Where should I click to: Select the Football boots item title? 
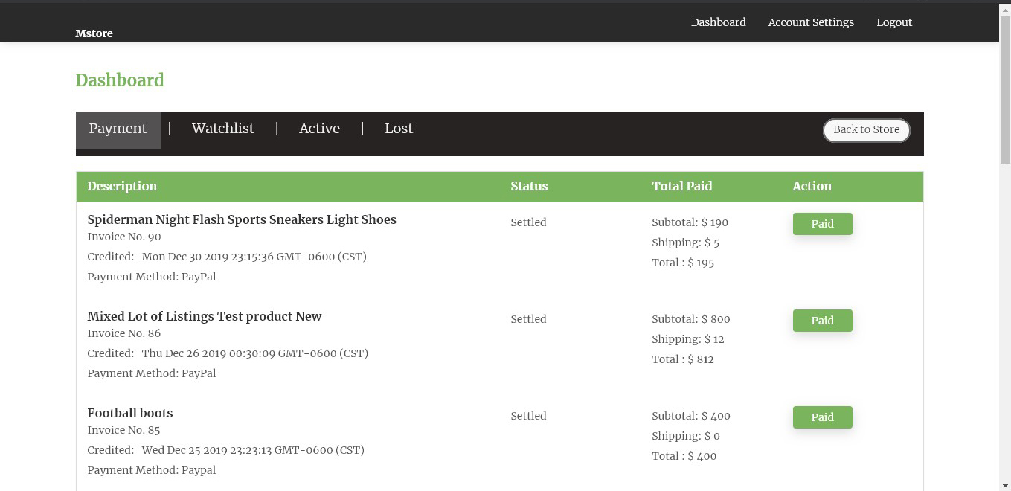(x=130, y=413)
